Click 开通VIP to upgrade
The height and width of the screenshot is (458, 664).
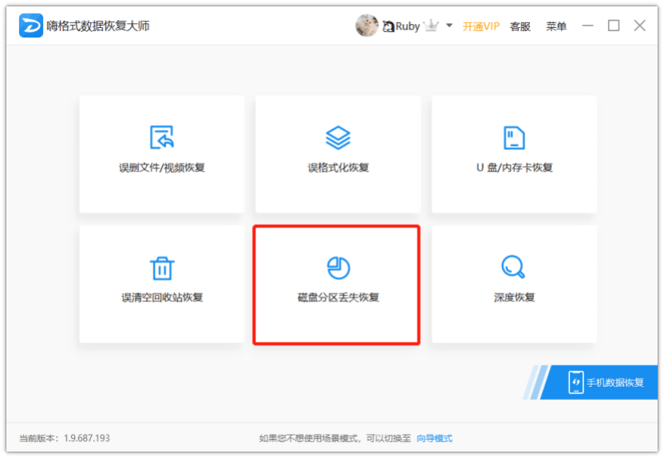480,26
